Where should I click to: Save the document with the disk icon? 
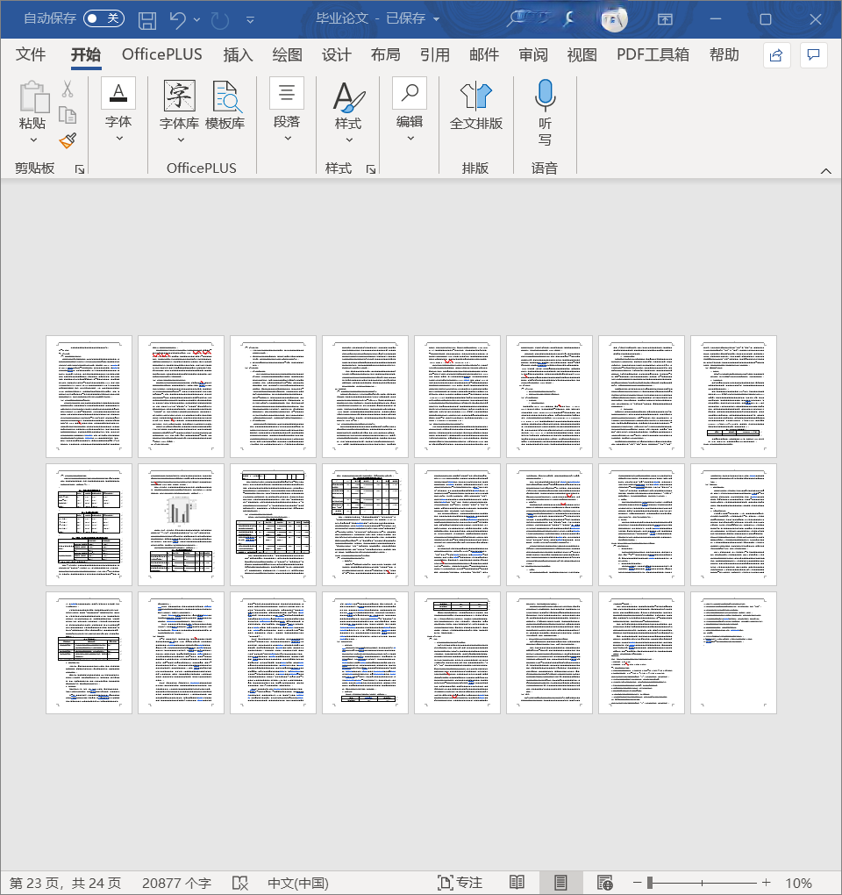tap(147, 19)
